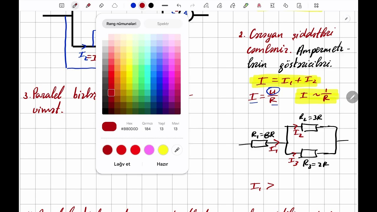Toggle the canvas lock icon
This screenshot has width=377, height=212.
299,6
